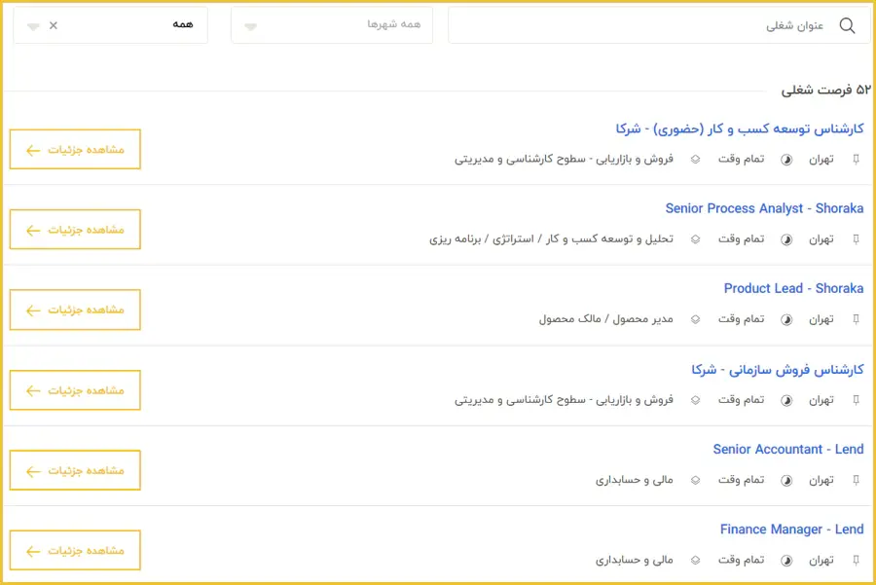Screen dimensions: 876x585
Task: Open the all cities dropdown
Action: [x=331, y=25]
